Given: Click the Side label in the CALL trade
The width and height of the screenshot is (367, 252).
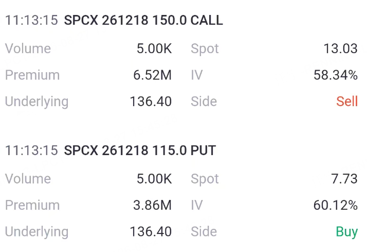Looking at the screenshot, I should [204, 102].
